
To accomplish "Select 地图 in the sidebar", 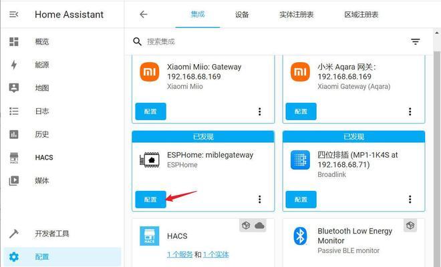I will (42, 88).
